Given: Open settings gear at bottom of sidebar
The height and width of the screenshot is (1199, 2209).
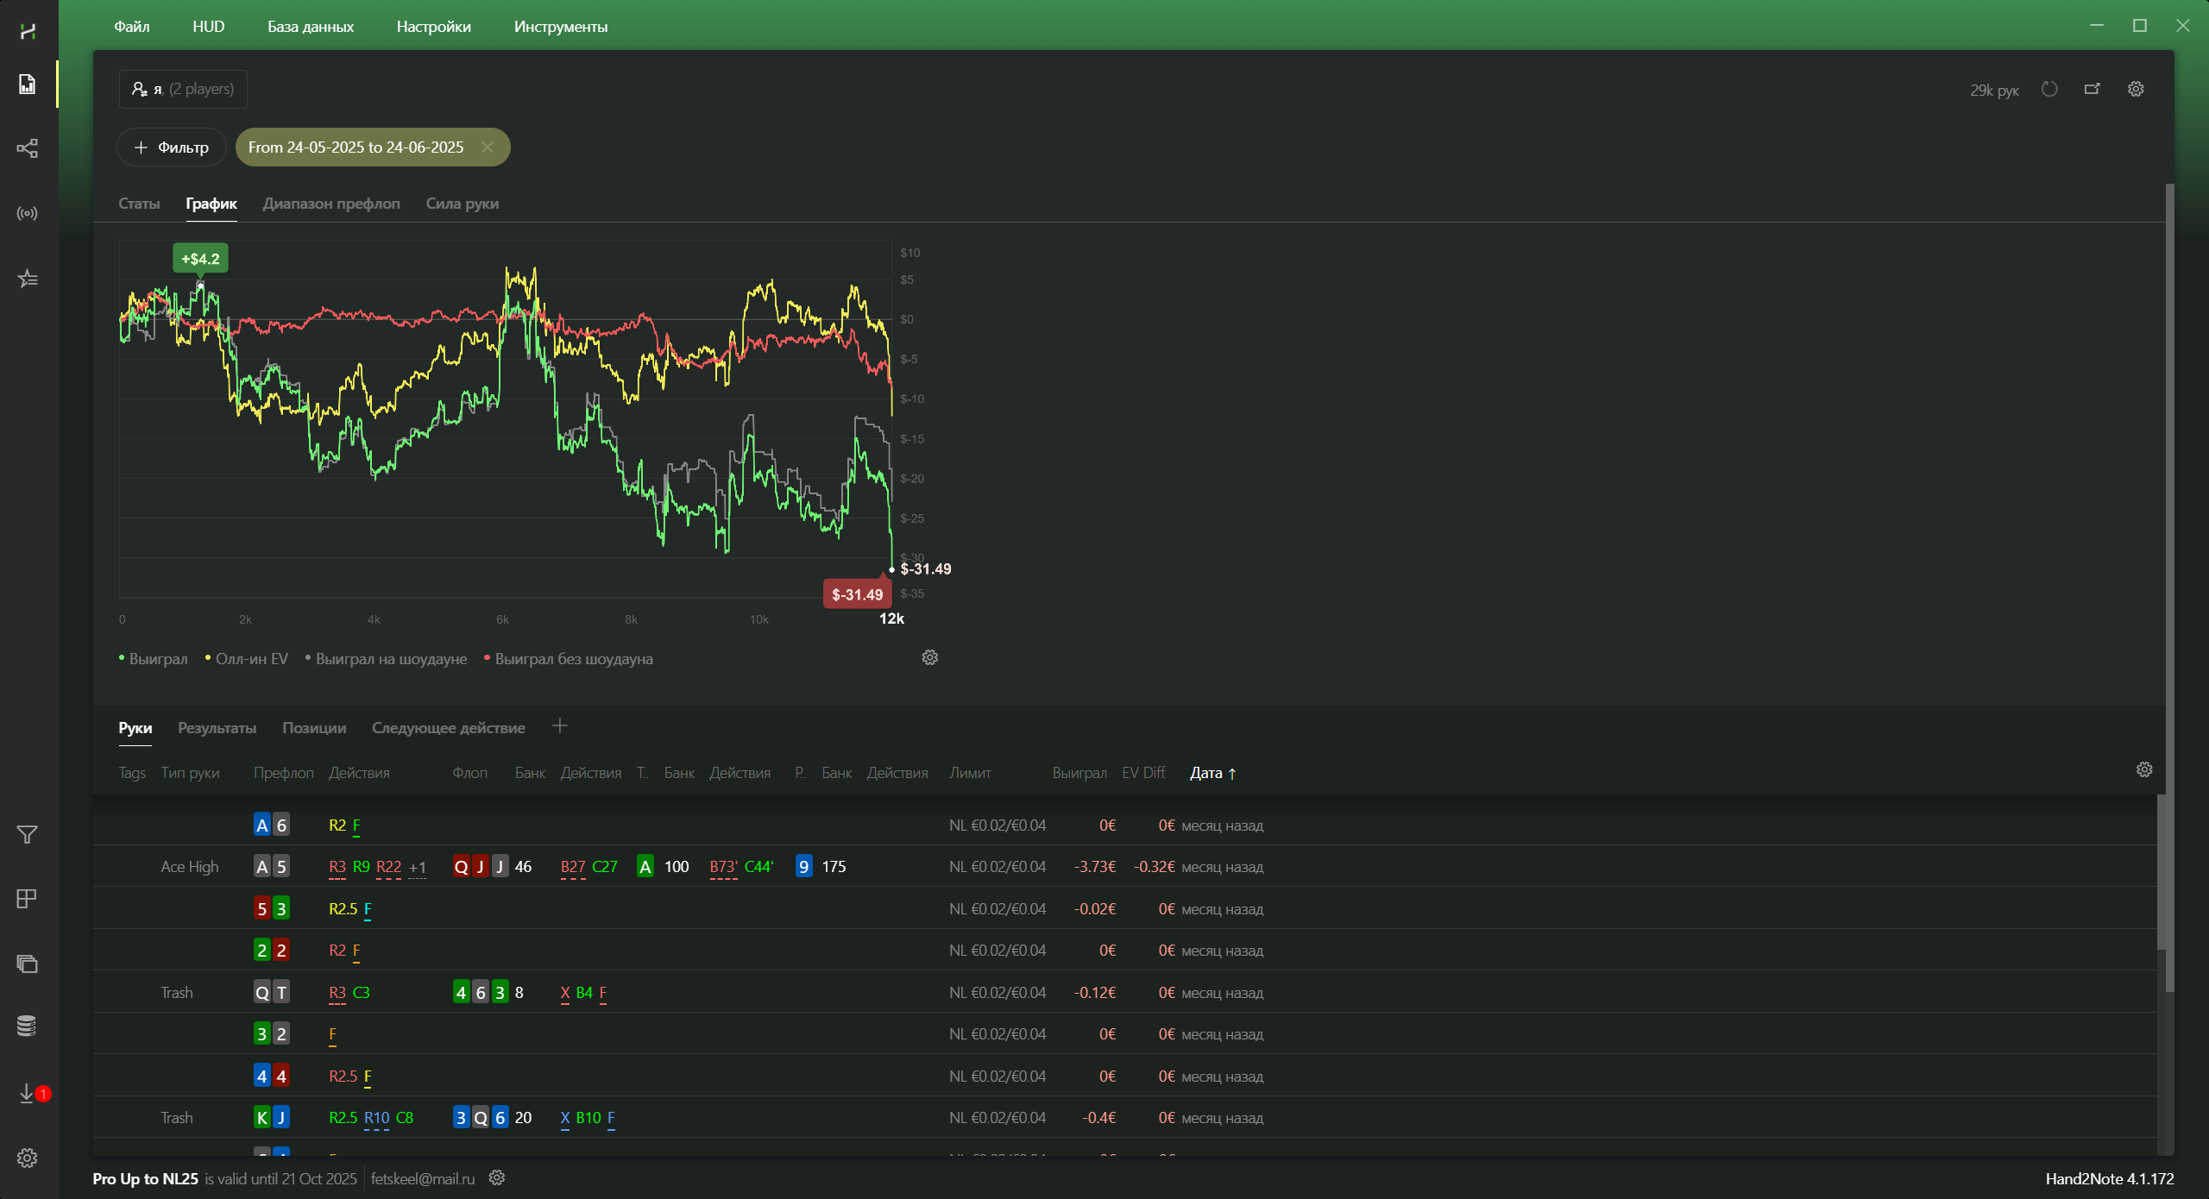Looking at the screenshot, I should (28, 1158).
